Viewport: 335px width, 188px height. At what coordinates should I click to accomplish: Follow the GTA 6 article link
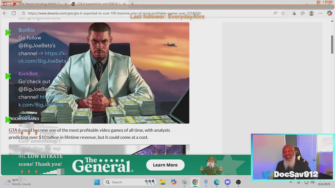pyautogui.click(x=15, y=130)
